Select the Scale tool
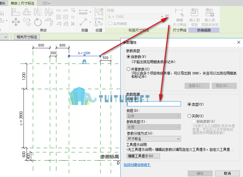 click(x=65, y=17)
